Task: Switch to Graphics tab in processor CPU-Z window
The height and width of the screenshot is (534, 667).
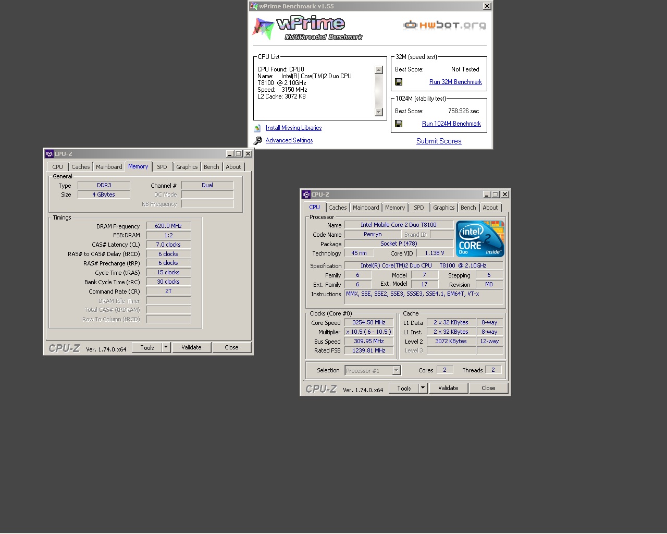Action: pos(444,208)
